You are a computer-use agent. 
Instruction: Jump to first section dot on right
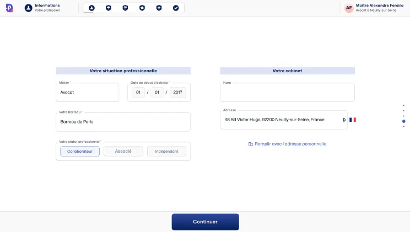pos(404,105)
